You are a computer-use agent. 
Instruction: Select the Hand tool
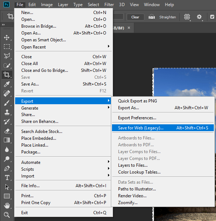6,206
